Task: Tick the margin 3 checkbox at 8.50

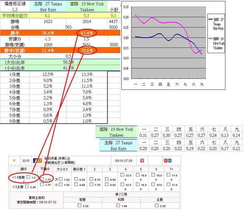Action: (107, 179)
